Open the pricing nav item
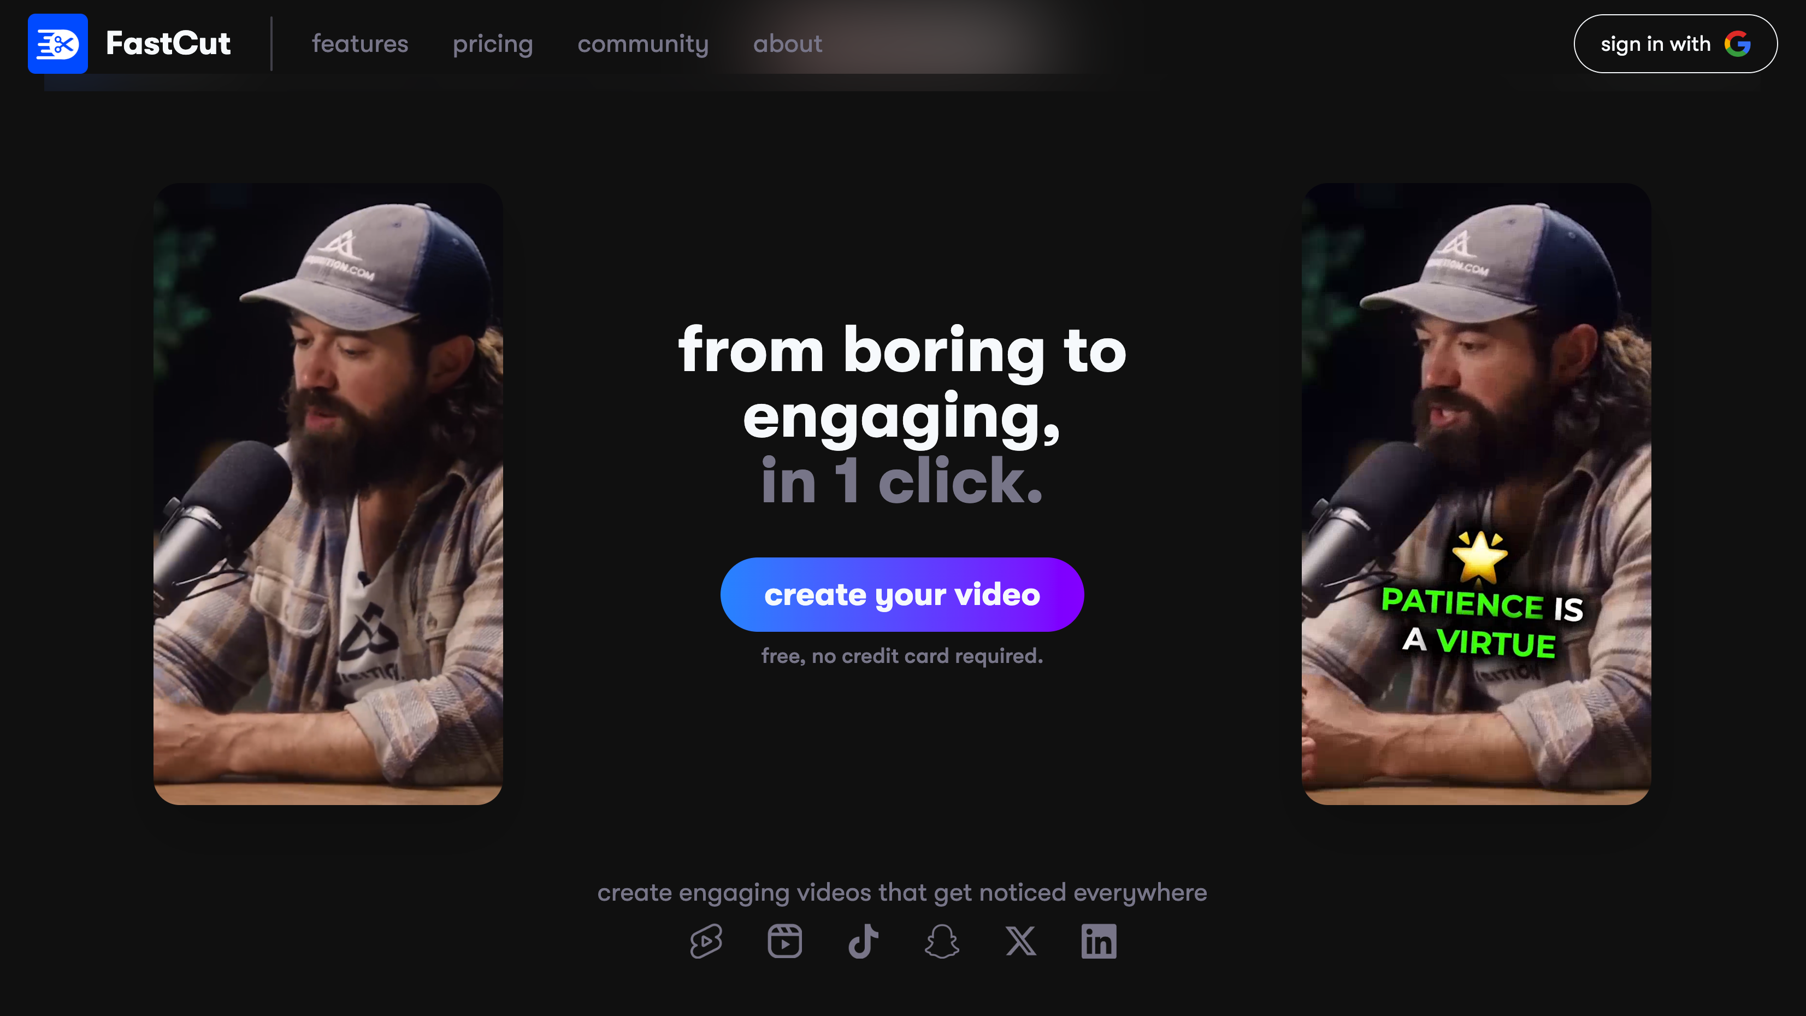 point(493,44)
